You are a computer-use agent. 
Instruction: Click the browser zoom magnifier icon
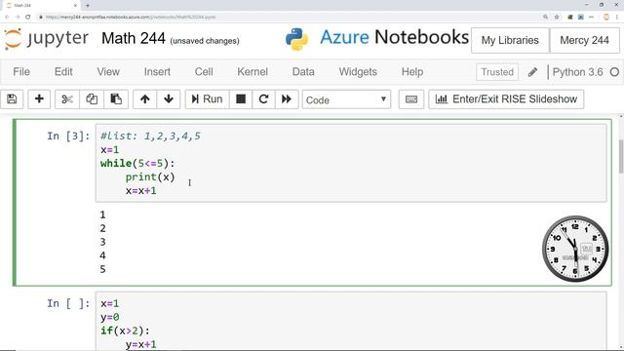pos(545,18)
